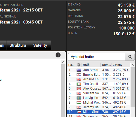Viewport: 136px width, 117px height.
Task: Select the Emelie Ed... player row
Action: 99,75
